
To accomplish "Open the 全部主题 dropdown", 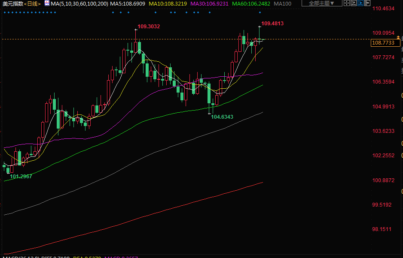I will (x=321, y=3).
